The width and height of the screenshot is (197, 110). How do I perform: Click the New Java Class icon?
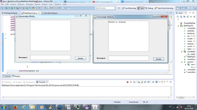27,8
